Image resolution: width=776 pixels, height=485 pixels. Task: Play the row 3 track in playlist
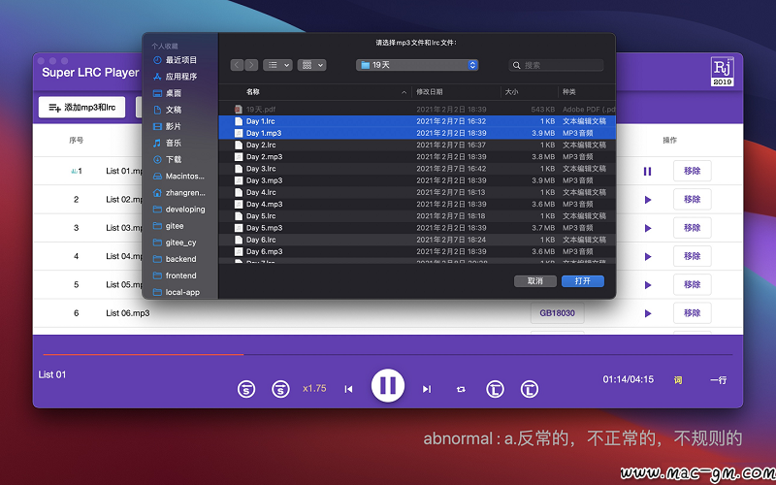648,228
